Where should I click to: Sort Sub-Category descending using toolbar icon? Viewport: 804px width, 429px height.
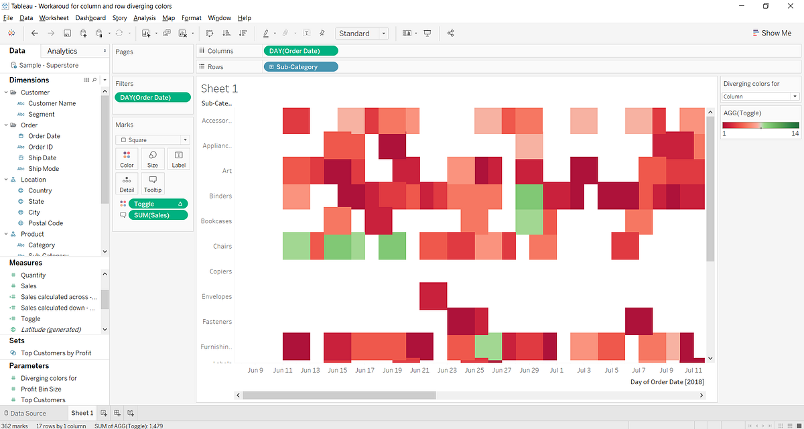tap(244, 33)
